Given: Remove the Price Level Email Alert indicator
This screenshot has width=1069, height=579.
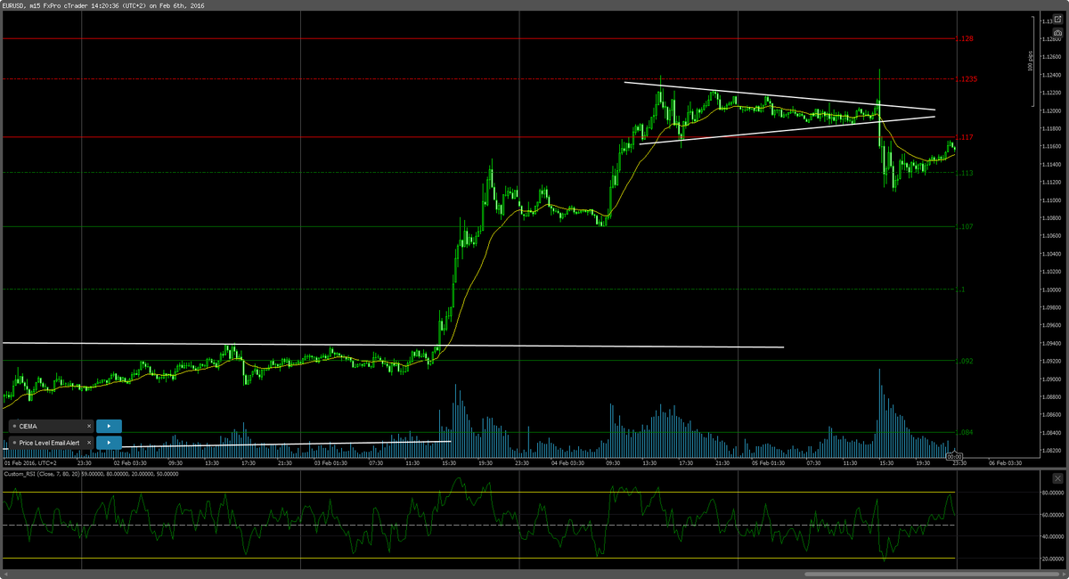Looking at the screenshot, I should coord(89,443).
